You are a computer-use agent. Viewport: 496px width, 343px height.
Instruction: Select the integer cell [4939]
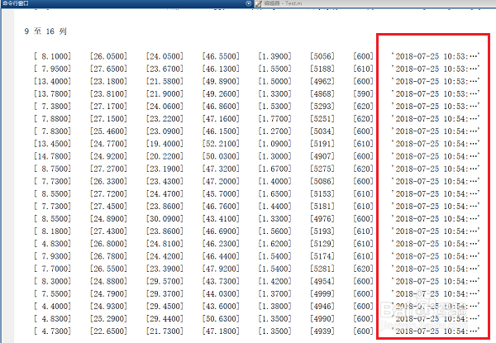point(322,331)
